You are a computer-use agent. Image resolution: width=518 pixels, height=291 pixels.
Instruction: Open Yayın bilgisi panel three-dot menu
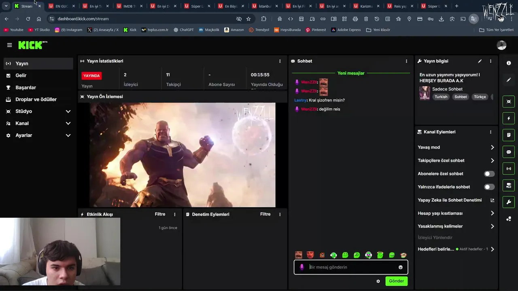point(490,61)
